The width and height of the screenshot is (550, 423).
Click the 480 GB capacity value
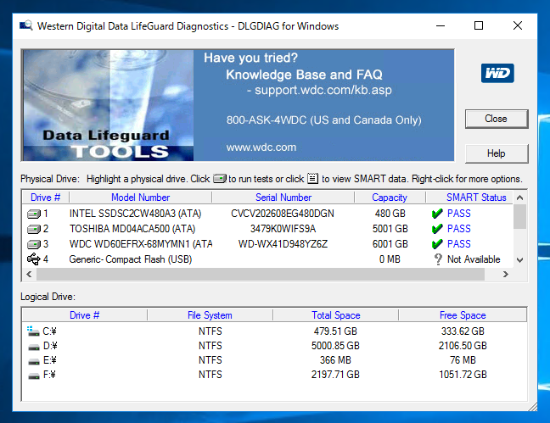click(x=390, y=214)
